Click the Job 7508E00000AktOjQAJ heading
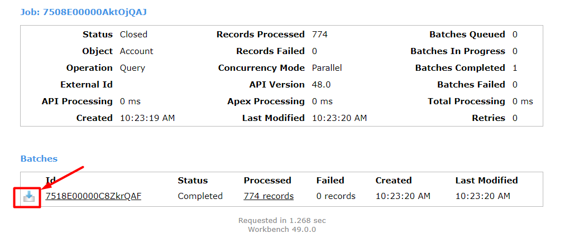The image size is (574, 233). (x=83, y=12)
